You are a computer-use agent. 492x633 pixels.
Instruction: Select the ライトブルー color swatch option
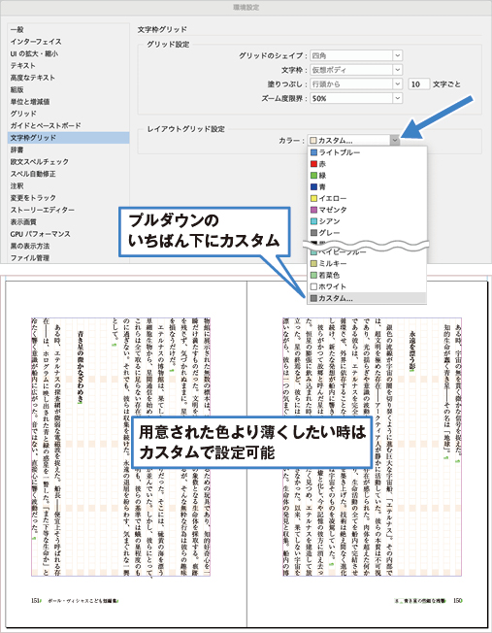pos(367,152)
